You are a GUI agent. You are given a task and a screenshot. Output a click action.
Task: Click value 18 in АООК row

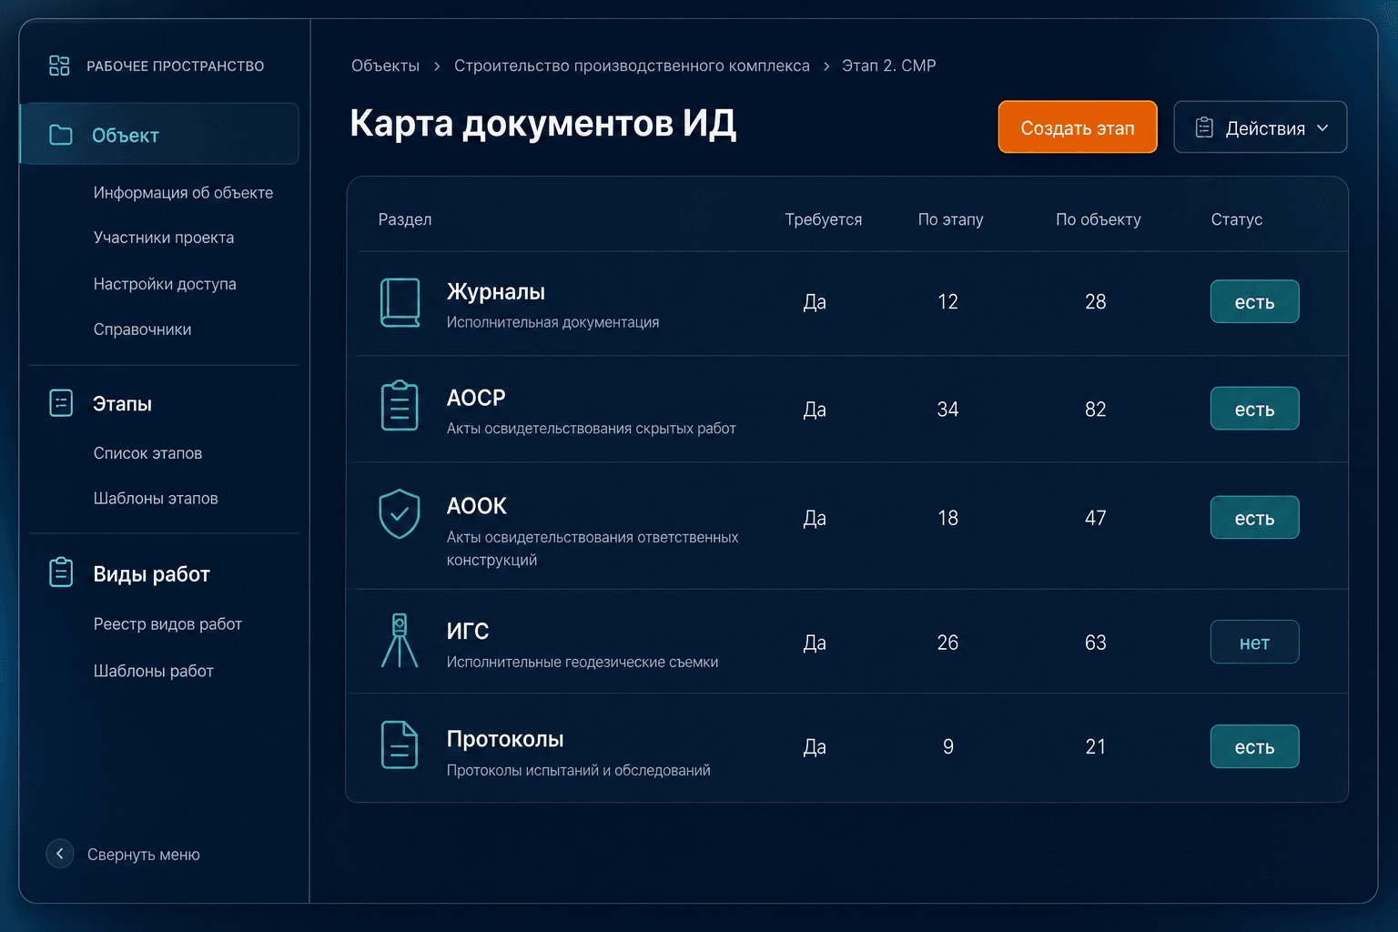coord(947,518)
